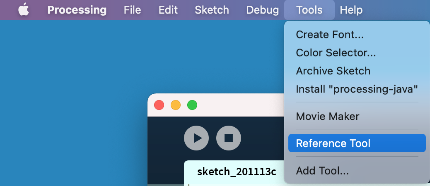
Task: Open the Apple menu
Action: 24,10
